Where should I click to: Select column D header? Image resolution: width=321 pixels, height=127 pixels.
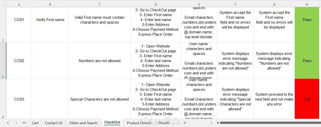[156, 5]
